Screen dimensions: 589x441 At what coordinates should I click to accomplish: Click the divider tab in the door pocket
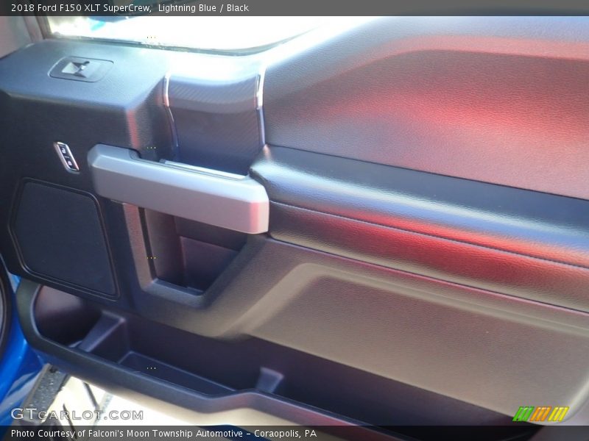[269, 380]
